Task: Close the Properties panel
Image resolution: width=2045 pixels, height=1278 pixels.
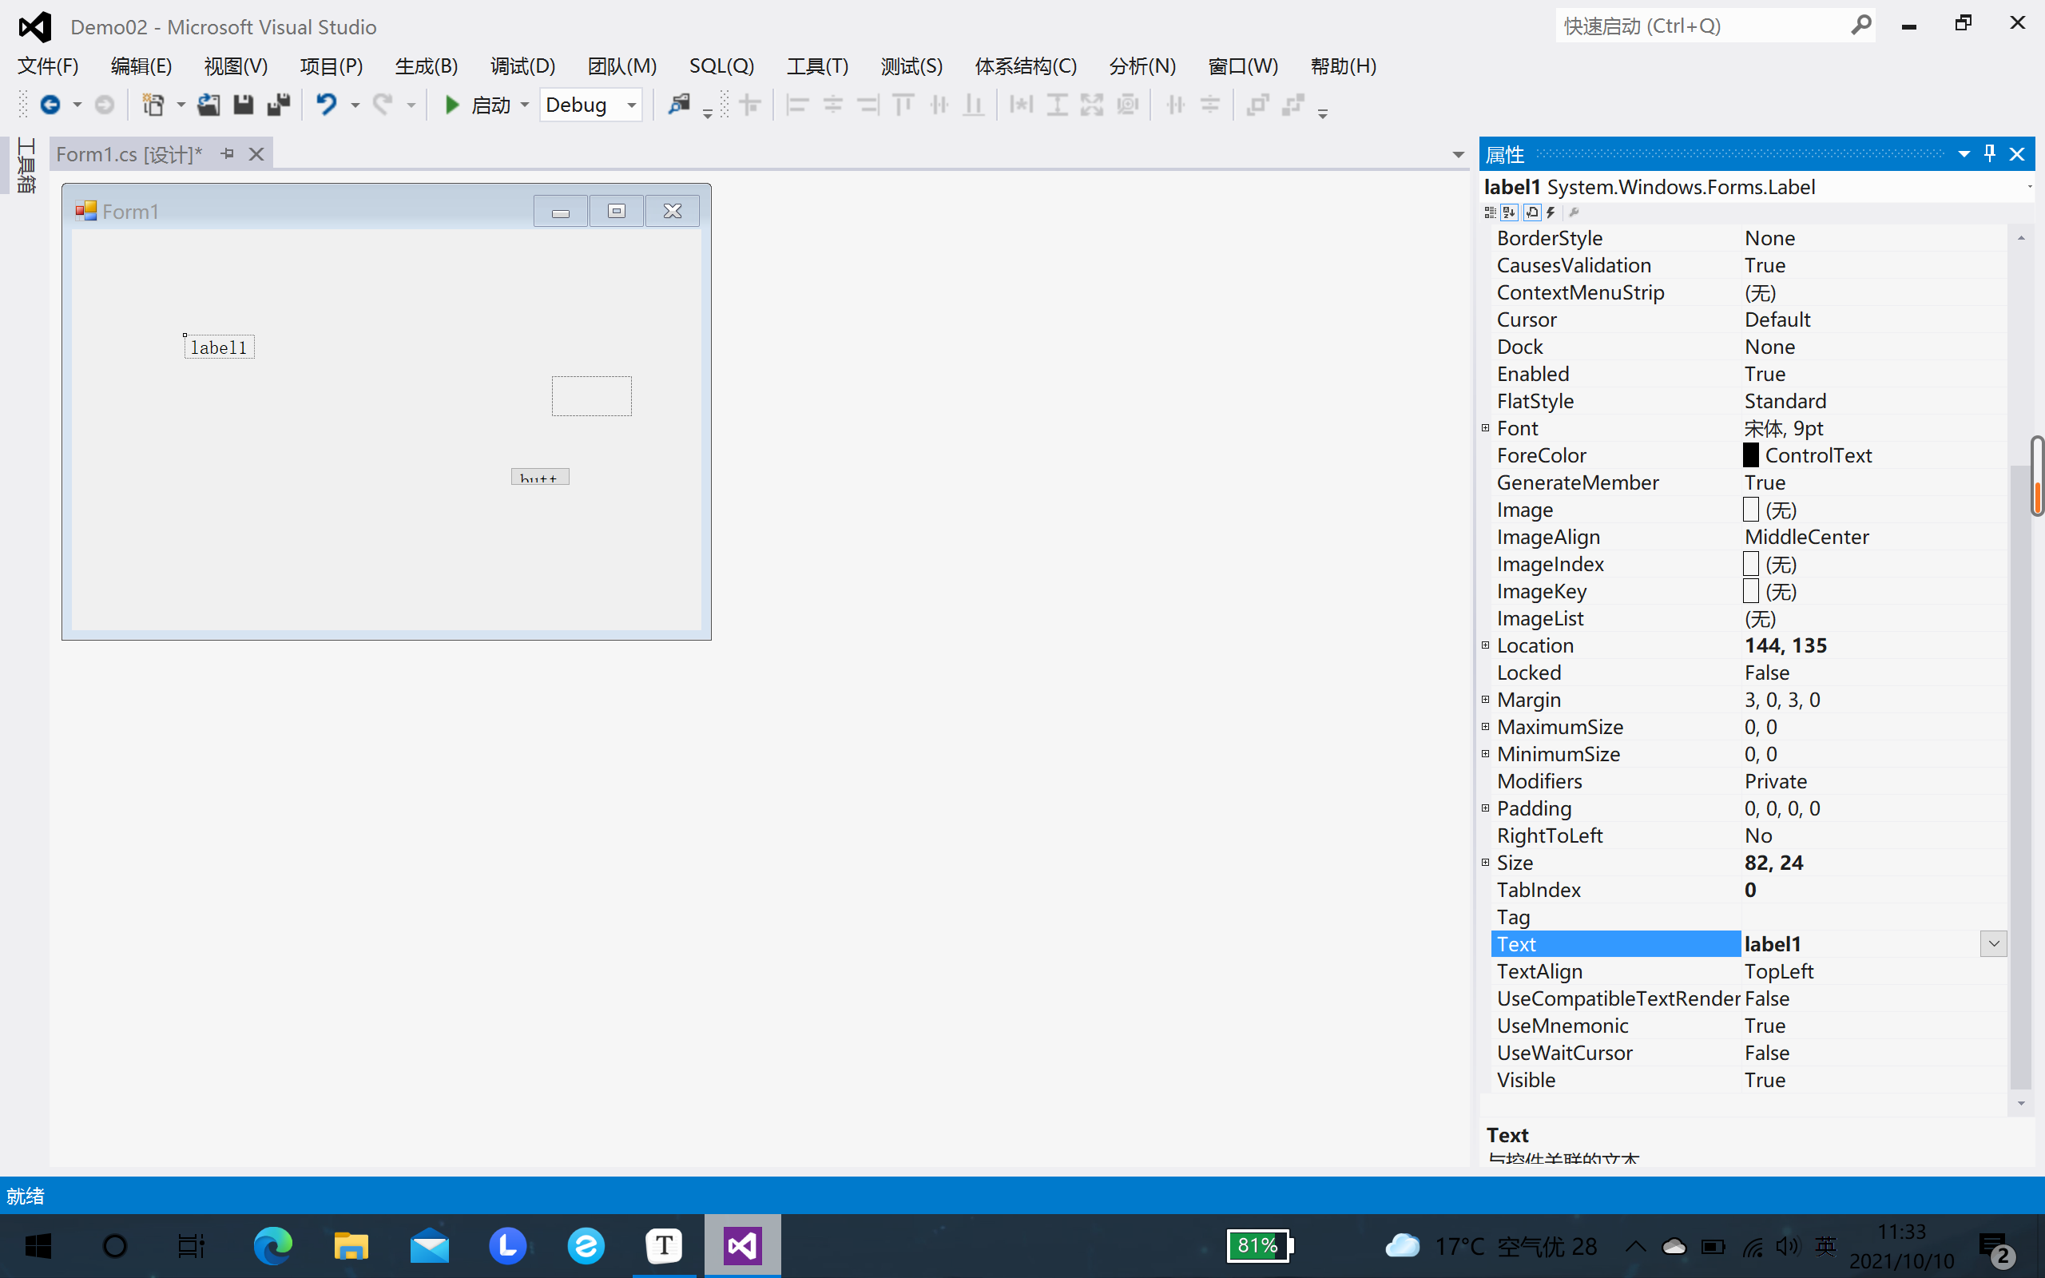Action: click(2017, 154)
